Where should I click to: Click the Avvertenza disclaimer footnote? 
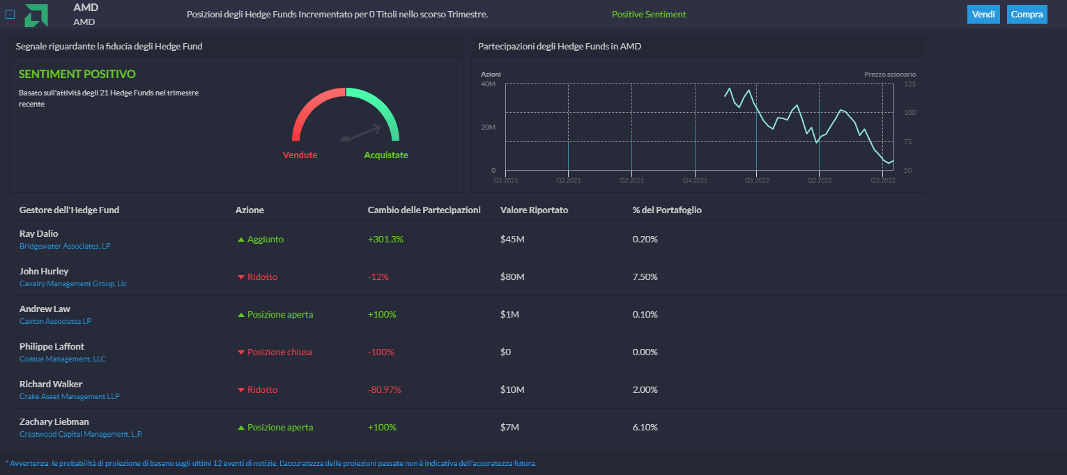click(x=270, y=463)
